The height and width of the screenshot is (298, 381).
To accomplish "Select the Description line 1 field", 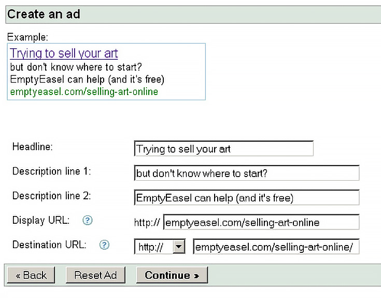I will tap(247, 173).
